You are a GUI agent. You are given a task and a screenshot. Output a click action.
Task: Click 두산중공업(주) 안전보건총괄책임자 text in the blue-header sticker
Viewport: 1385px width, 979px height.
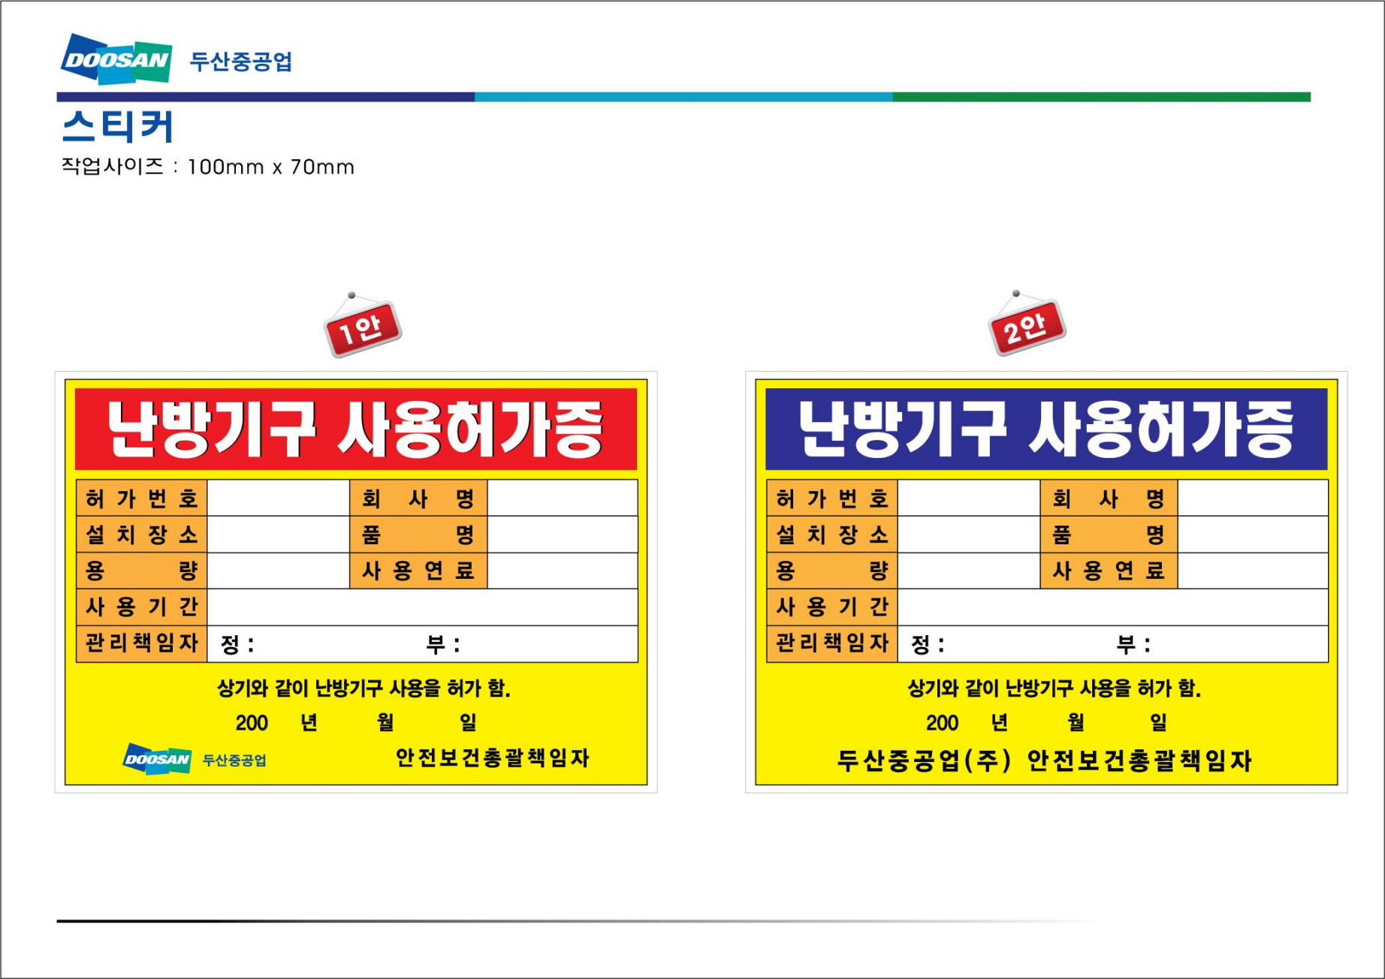pyautogui.click(x=1044, y=761)
